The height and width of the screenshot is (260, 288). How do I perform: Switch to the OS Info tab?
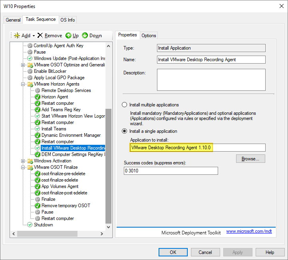68,20
